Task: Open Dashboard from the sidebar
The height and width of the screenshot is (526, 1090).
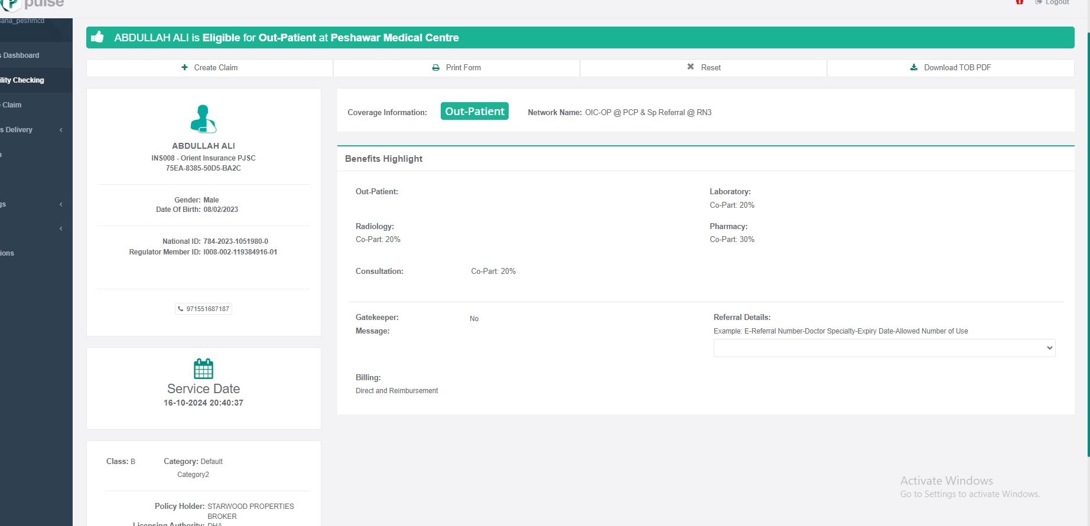Action: tap(21, 55)
